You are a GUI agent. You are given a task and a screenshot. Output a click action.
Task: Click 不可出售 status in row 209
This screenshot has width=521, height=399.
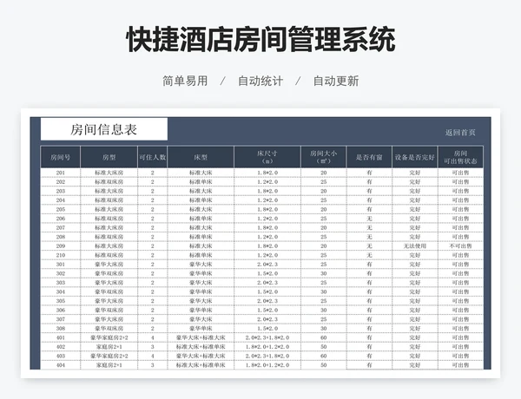pyautogui.click(x=460, y=246)
